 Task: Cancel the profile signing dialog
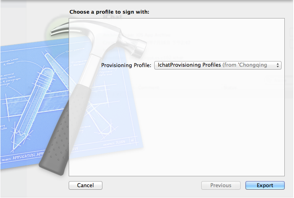[86, 185]
